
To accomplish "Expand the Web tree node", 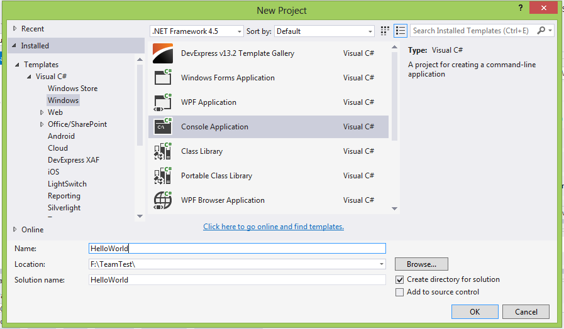I will [41, 112].
